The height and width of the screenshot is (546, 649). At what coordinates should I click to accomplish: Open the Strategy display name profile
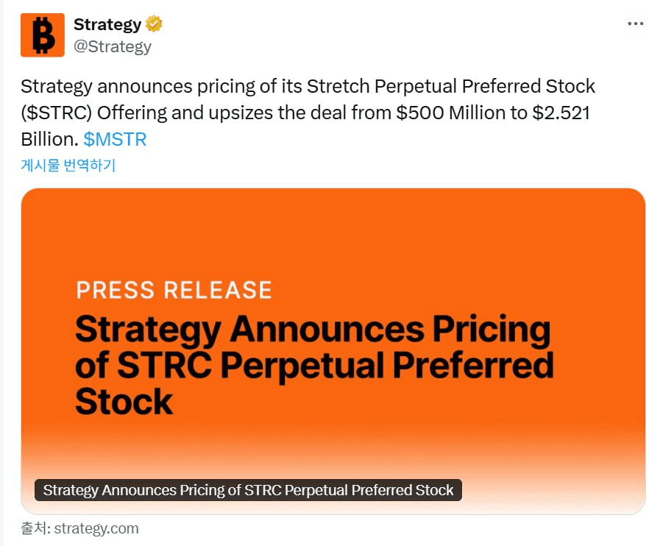pos(107,24)
